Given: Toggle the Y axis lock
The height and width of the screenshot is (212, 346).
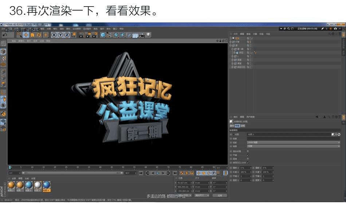Looking at the screenshot, I should pos(60,35).
